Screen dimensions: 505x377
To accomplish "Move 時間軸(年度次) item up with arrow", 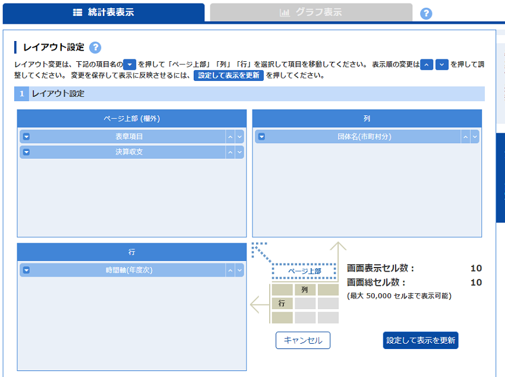I will tap(231, 271).
